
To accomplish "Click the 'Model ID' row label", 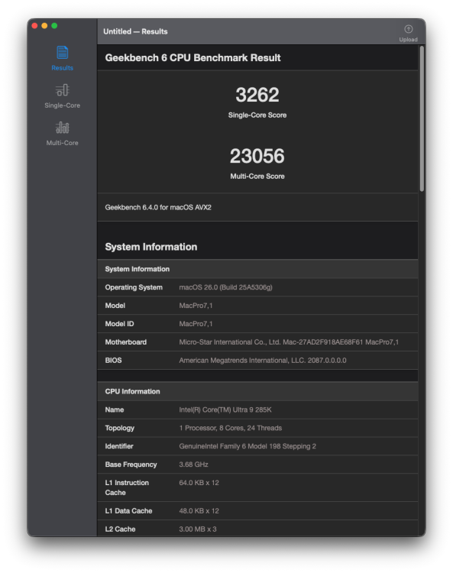I will pos(119,324).
